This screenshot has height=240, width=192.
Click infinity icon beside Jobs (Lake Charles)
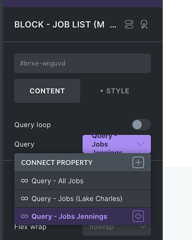point(24,199)
